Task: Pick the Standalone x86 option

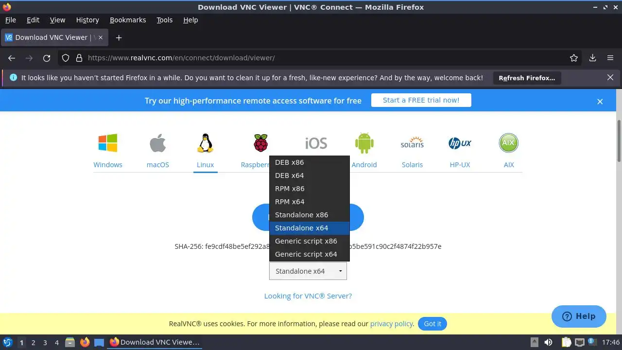Action: point(309,215)
